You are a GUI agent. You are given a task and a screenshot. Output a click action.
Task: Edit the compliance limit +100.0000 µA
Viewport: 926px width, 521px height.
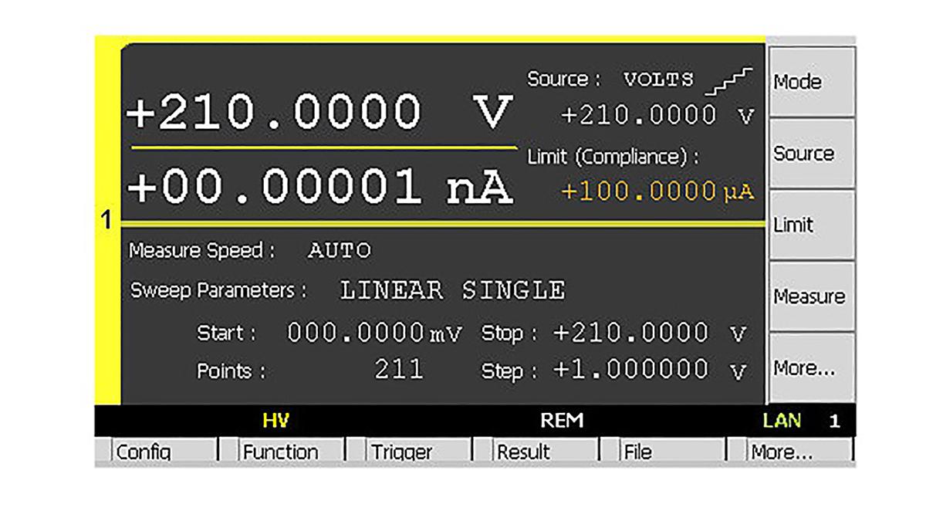click(x=657, y=191)
